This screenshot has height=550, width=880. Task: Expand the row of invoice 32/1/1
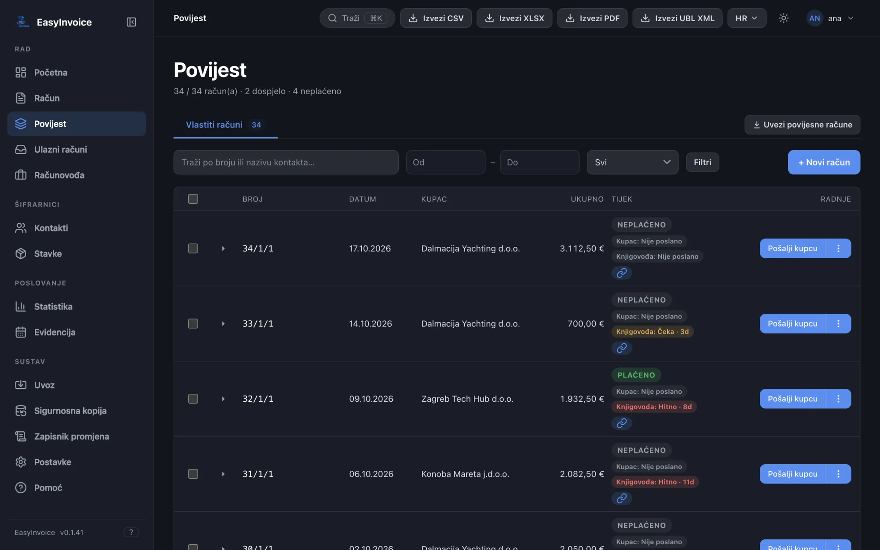(223, 399)
